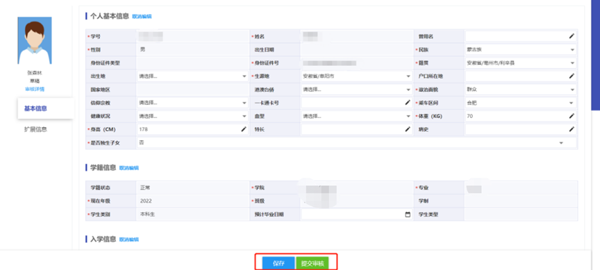Open the 生源地 dropdown
This screenshot has height=270, width=600.
tap(357, 76)
